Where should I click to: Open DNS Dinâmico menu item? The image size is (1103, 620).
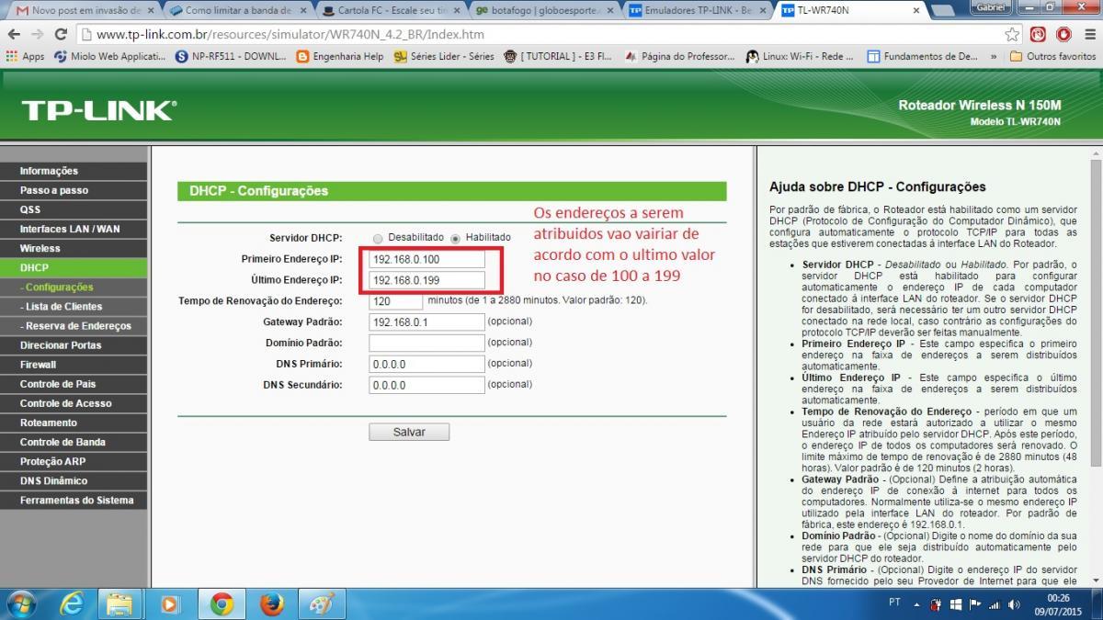point(74,480)
